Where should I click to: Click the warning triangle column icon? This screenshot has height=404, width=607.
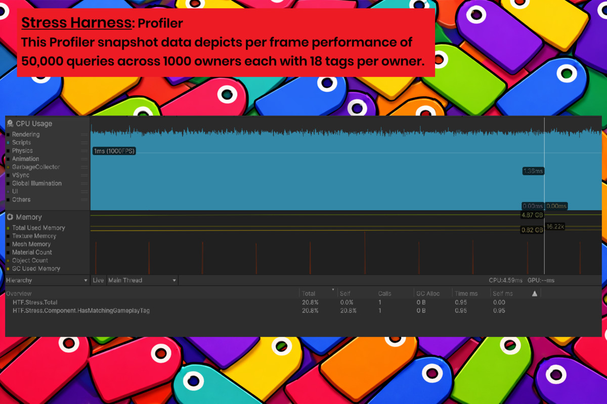coord(535,293)
